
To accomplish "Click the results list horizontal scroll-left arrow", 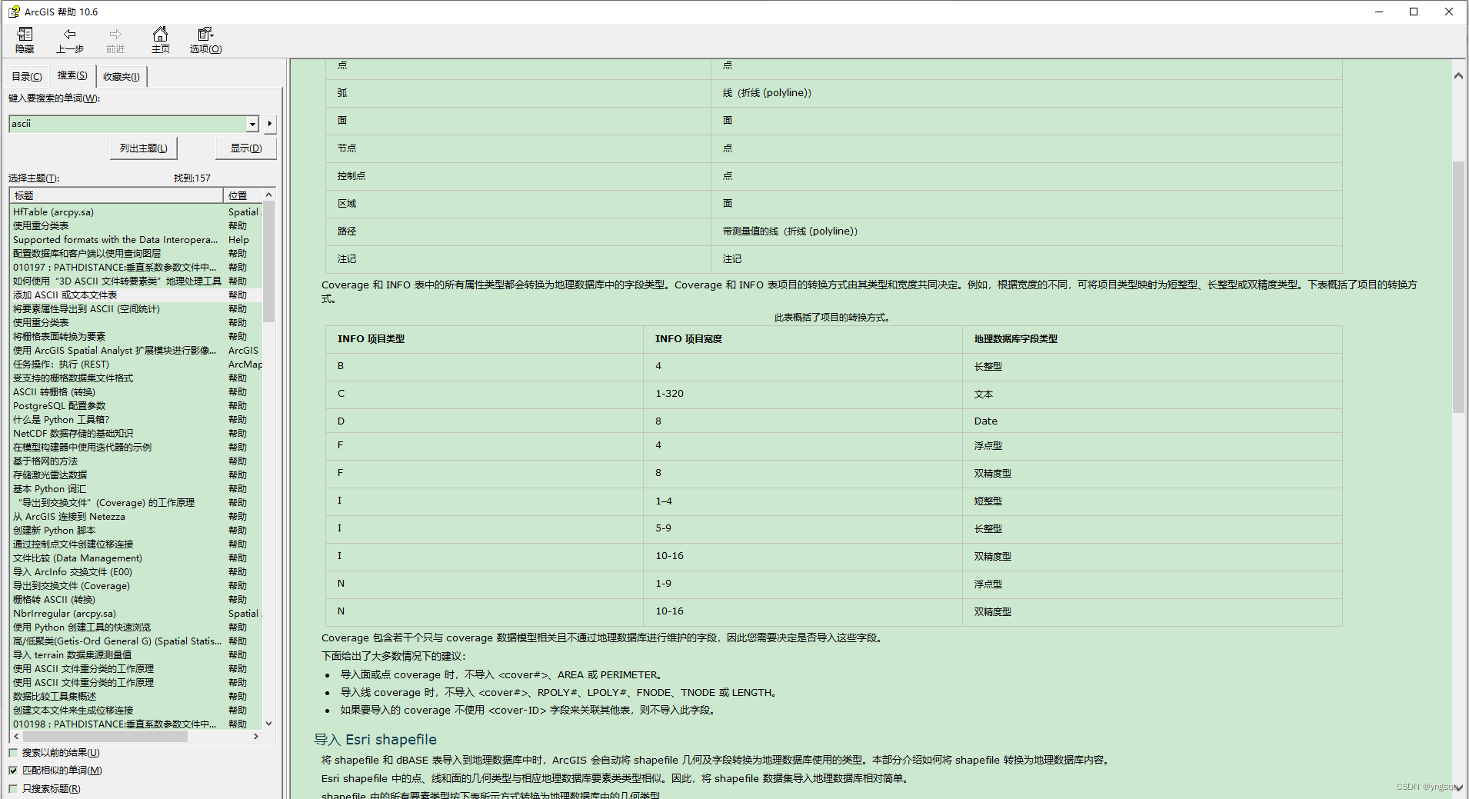I will (x=16, y=737).
